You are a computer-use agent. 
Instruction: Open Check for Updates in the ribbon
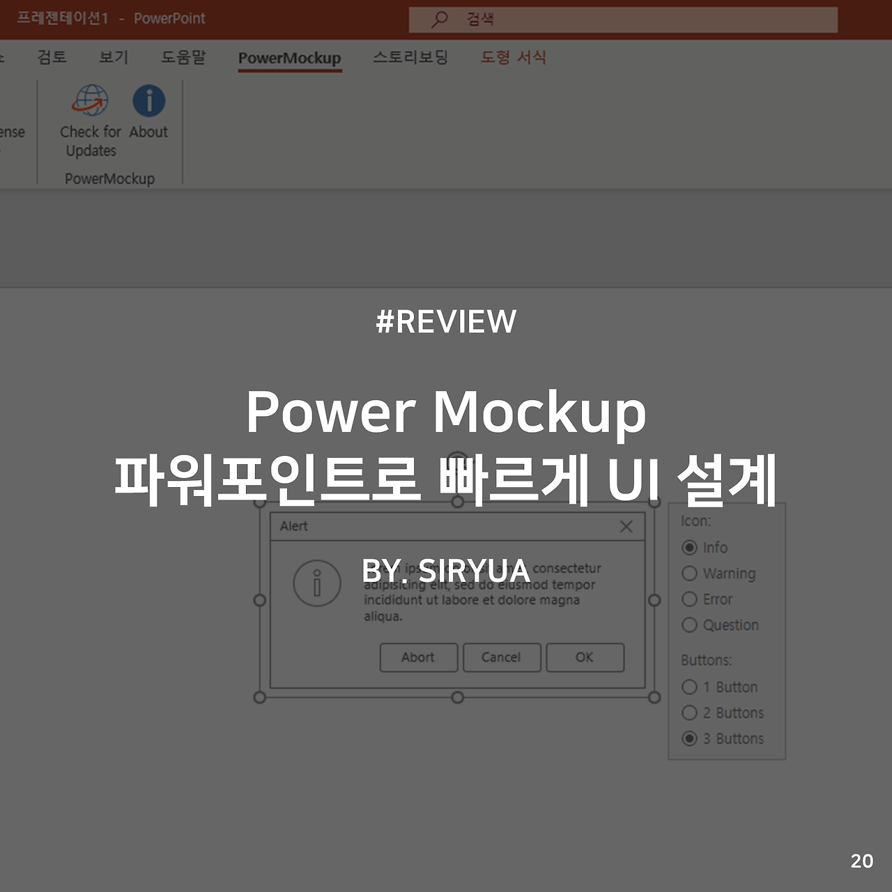click(90, 121)
